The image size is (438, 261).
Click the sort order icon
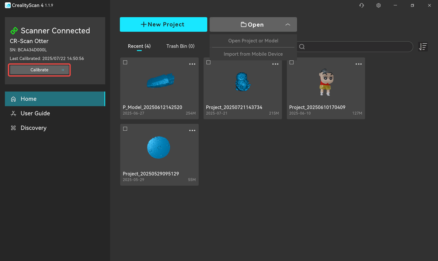point(423,47)
